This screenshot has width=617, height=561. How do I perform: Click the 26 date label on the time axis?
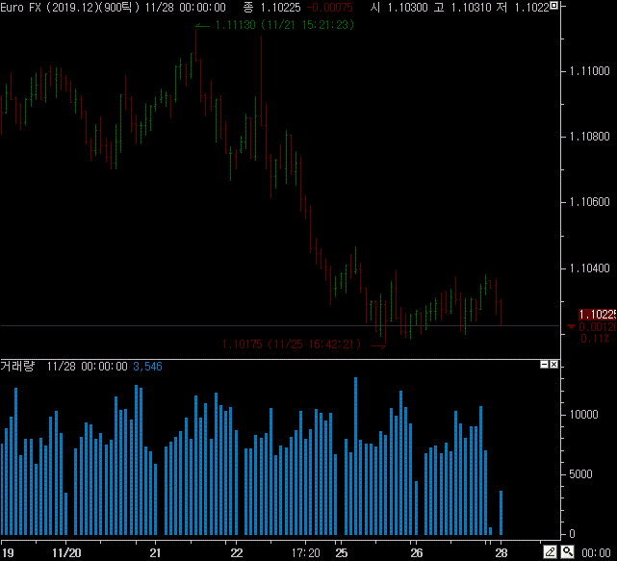tap(417, 553)
